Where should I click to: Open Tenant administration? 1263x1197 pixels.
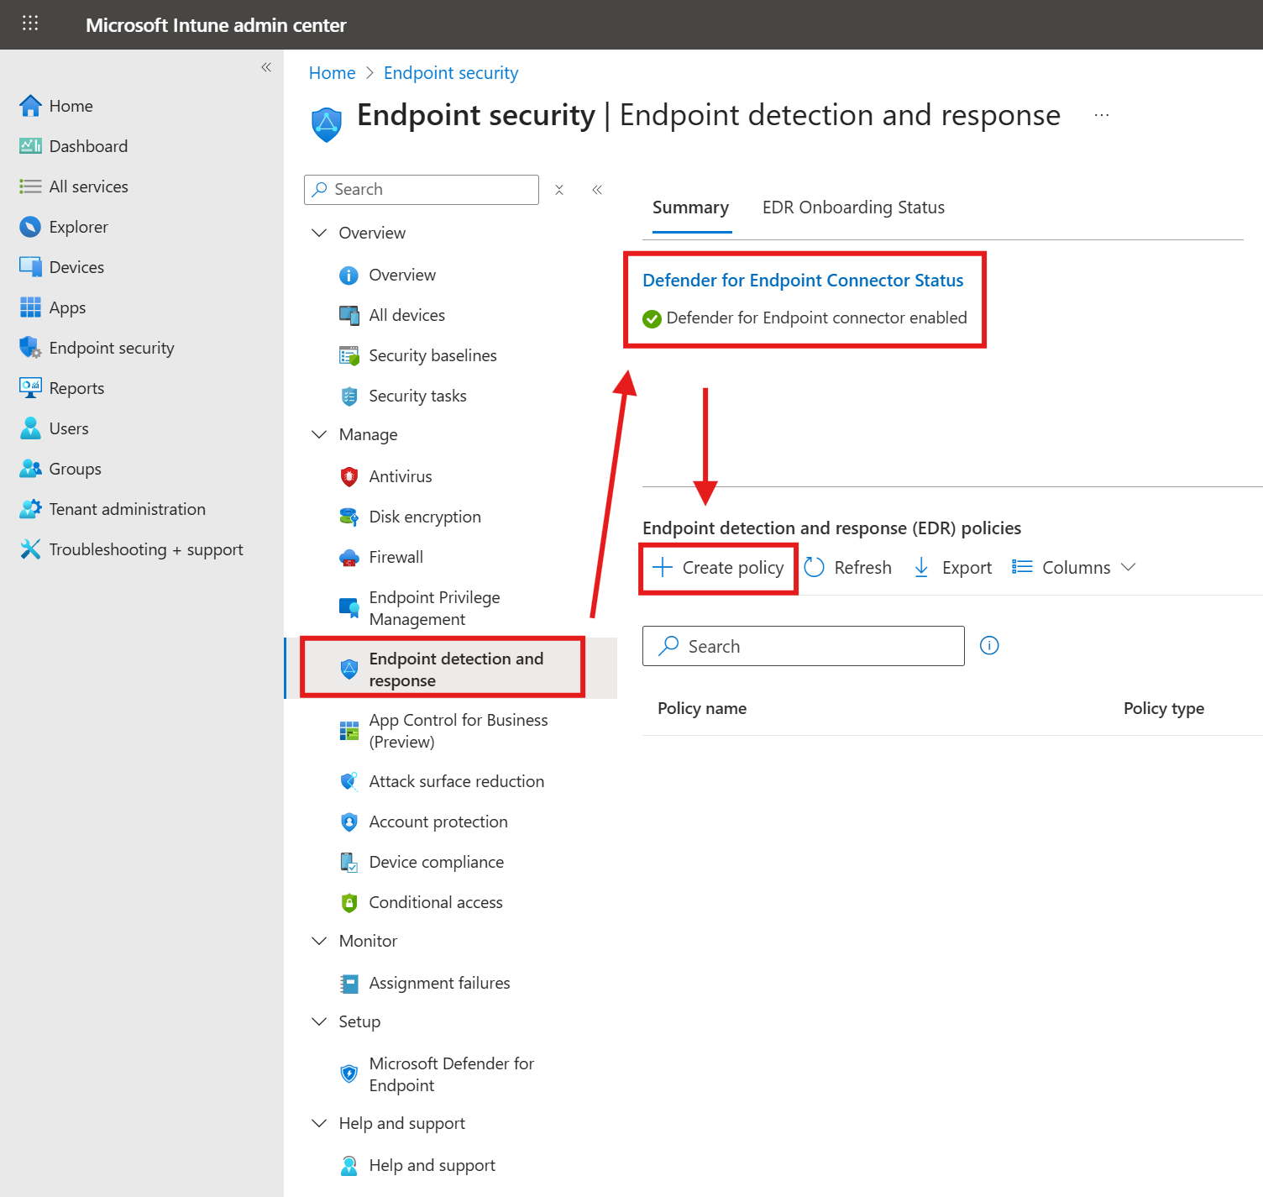point(127,509)
